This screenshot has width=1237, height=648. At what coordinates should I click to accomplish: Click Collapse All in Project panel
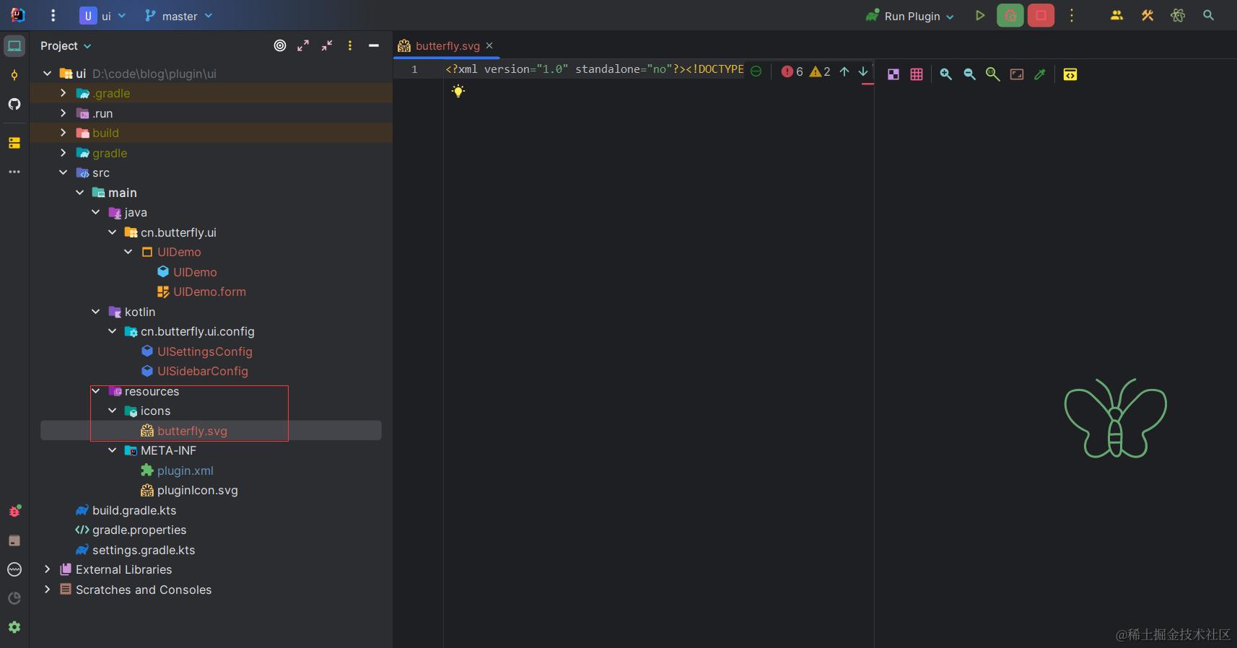pyautogui.click(x=327, y=45)
